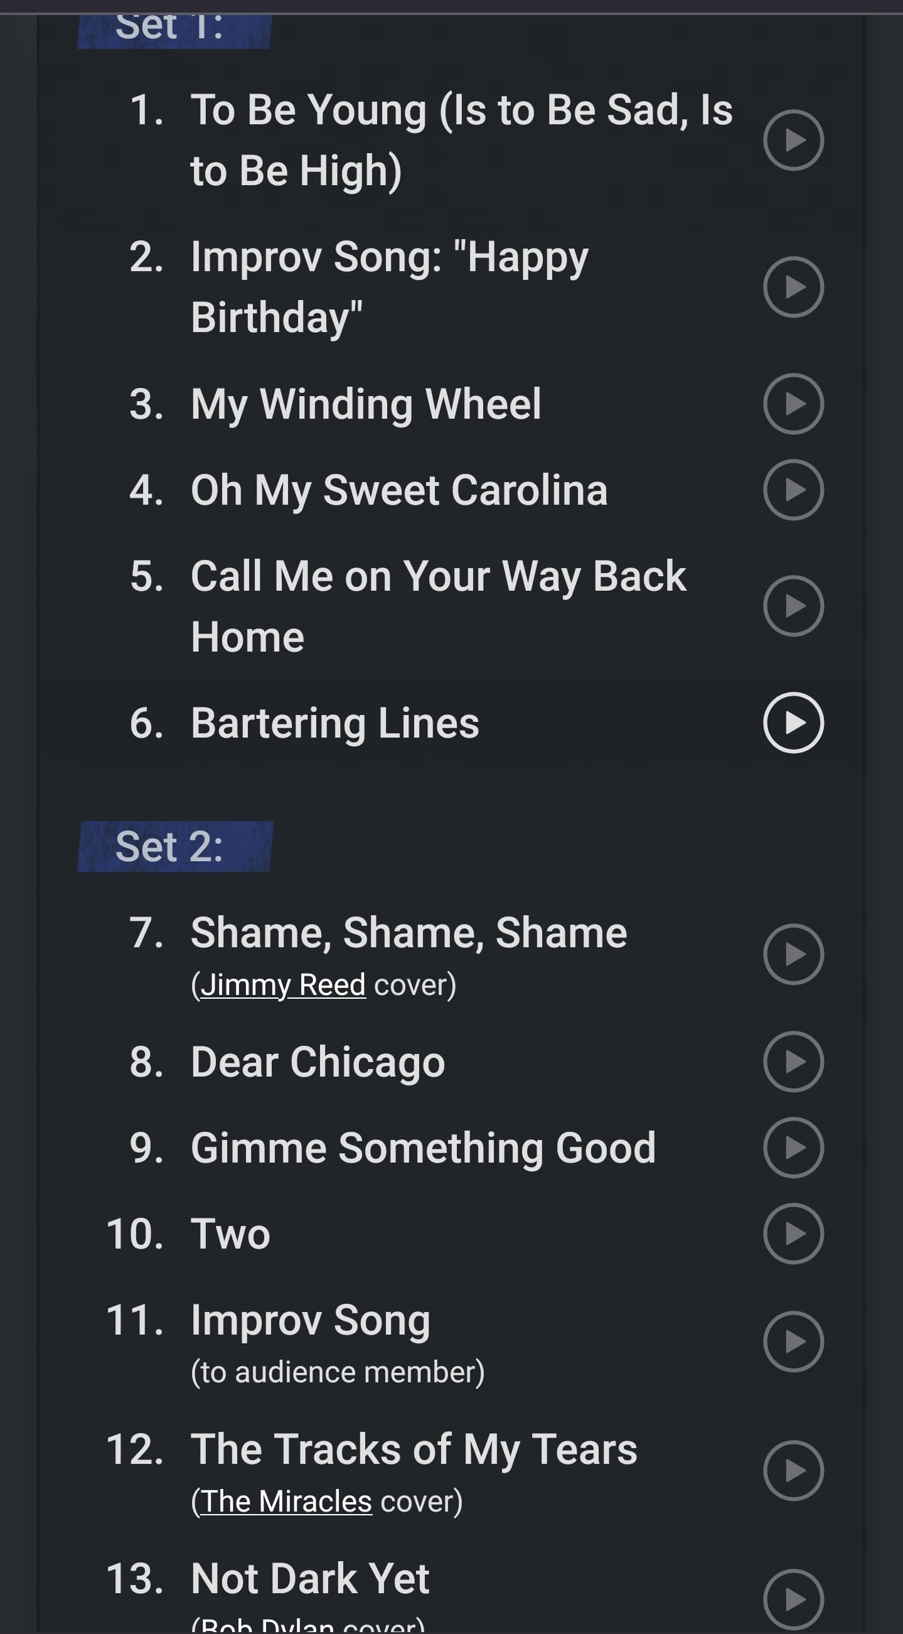Select "Gimme Something Good" song title
903x1634 pixels.
click(x=423, y=1148)
